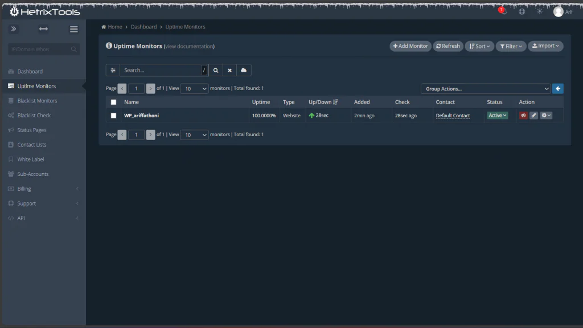
Task: Open the view documentation link
Action: [189, 46]
